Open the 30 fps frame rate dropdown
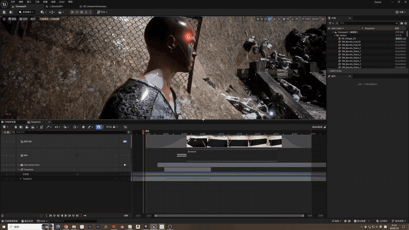 pos(112,127)
